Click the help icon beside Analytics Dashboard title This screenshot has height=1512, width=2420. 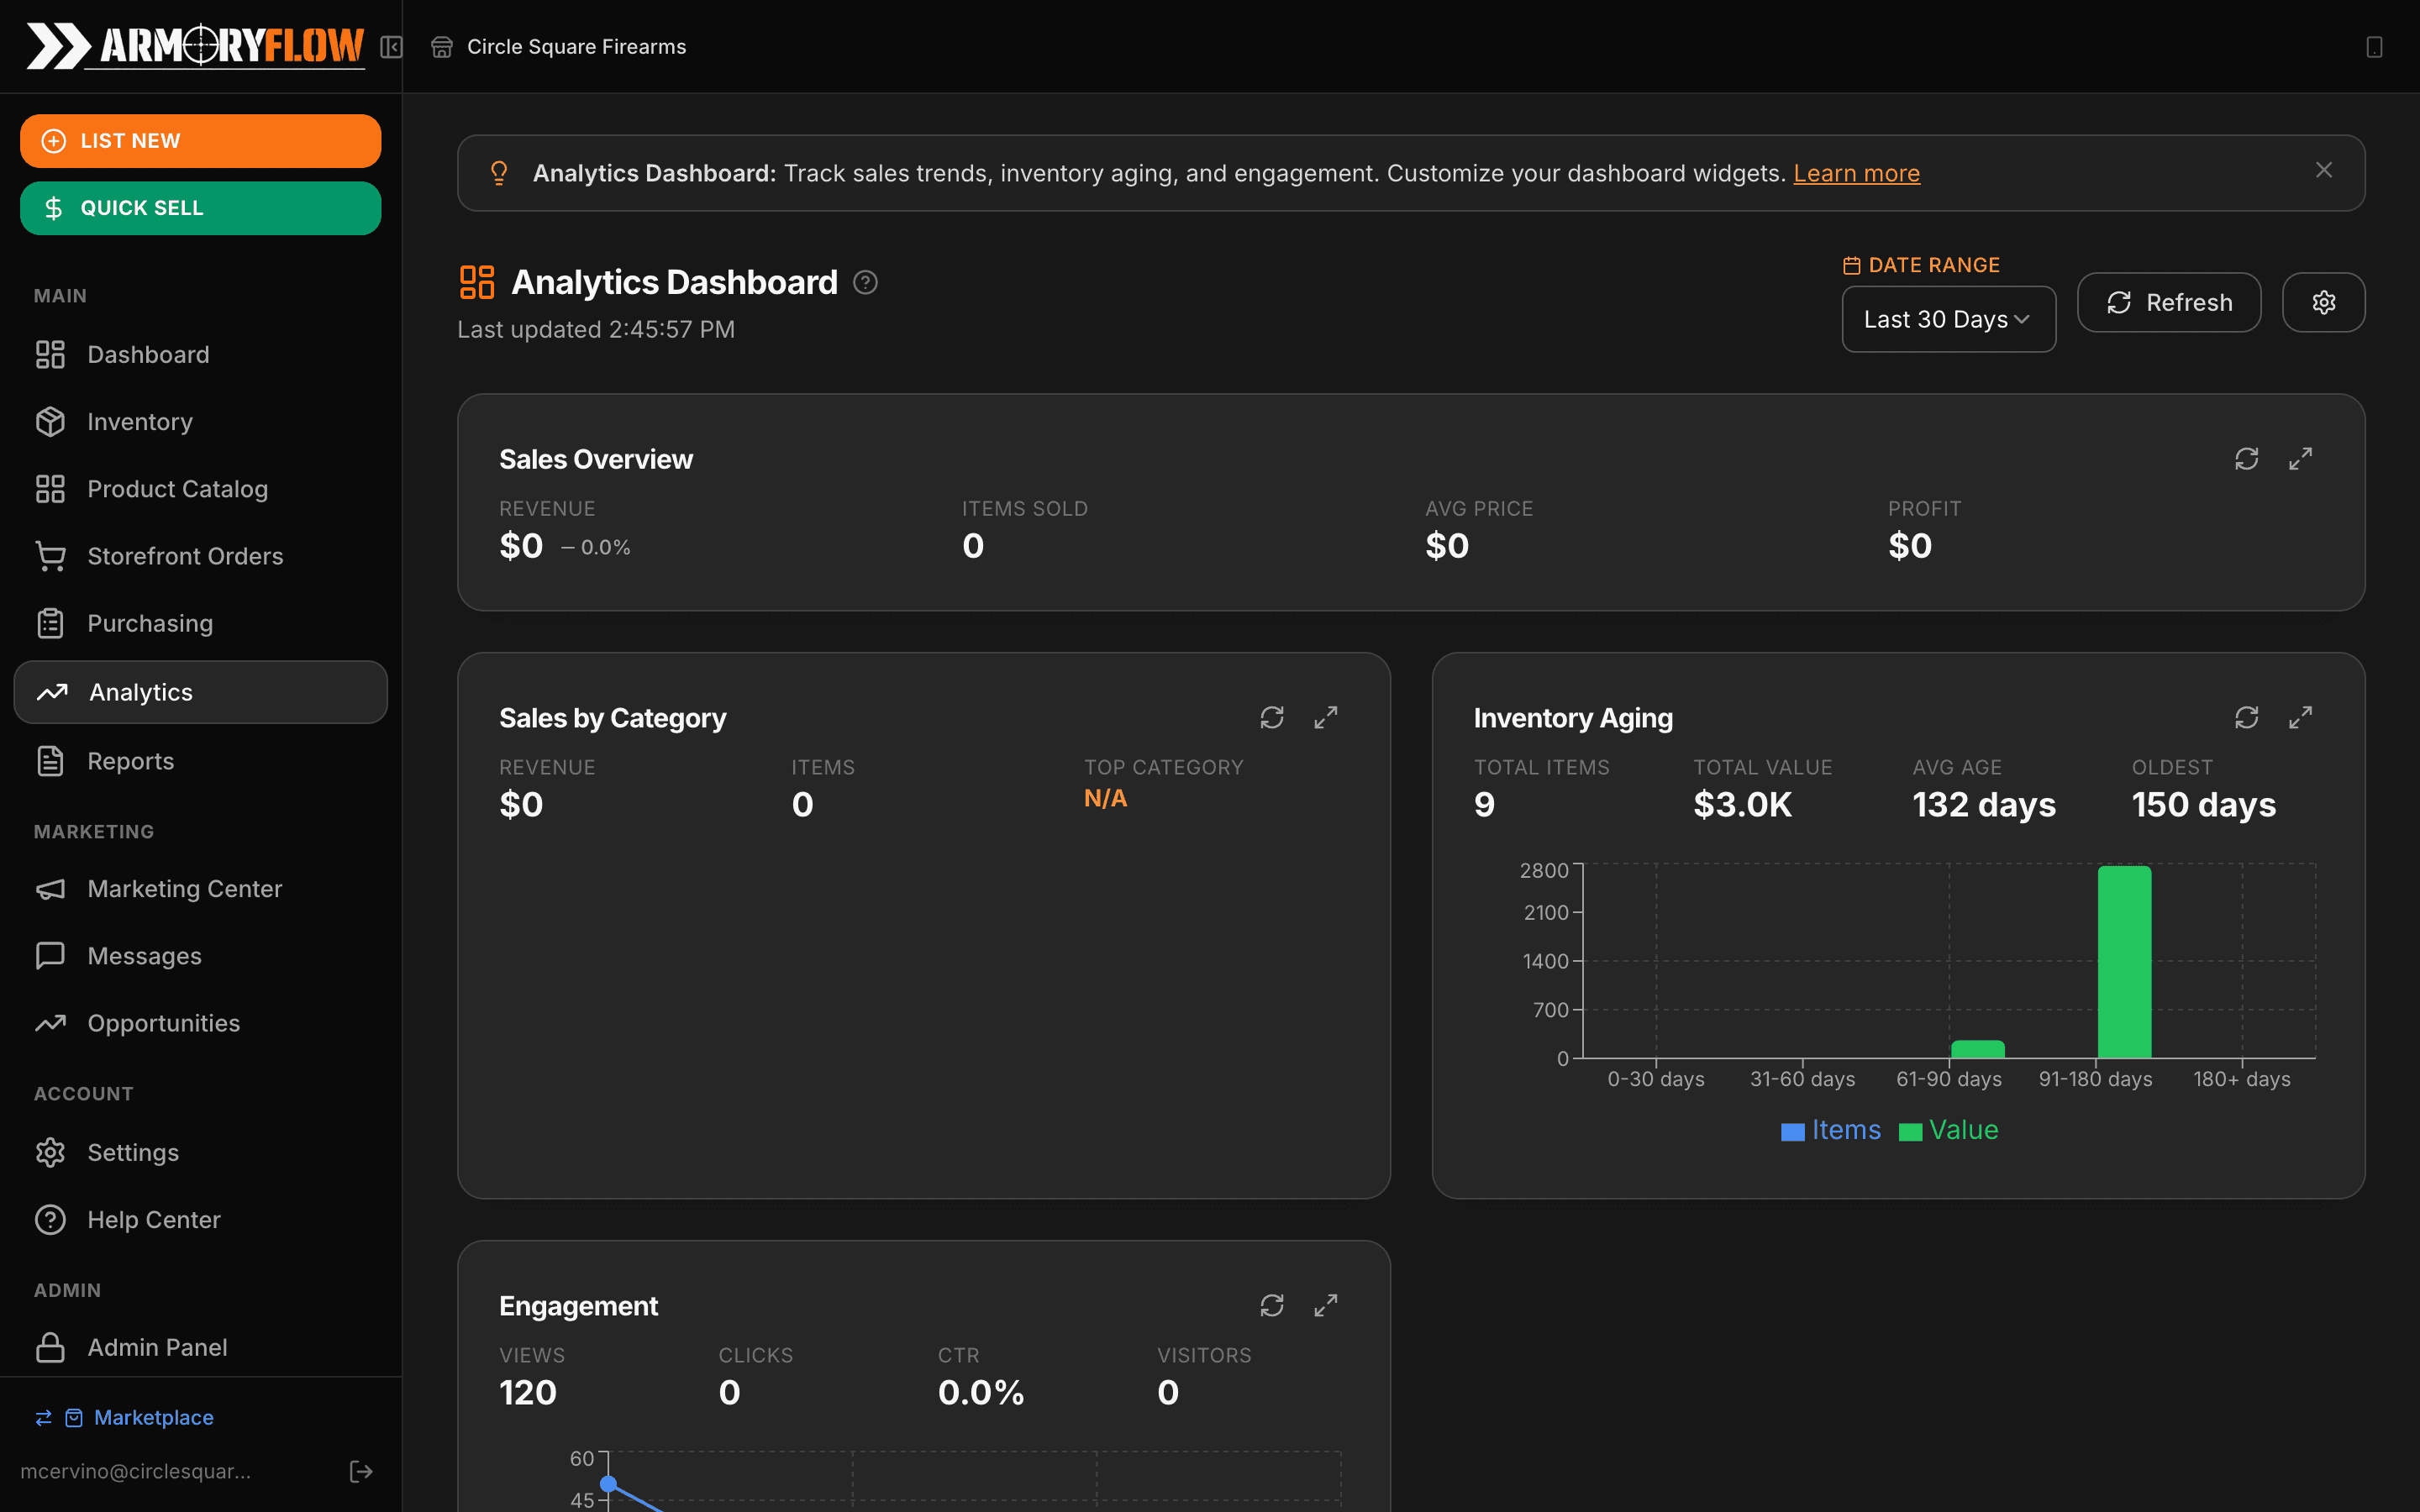865,282
